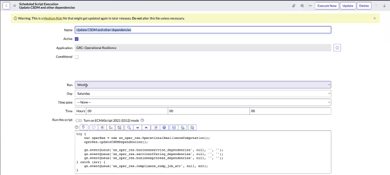
Task: Click Execute Now button
Action: coord(327,6)
